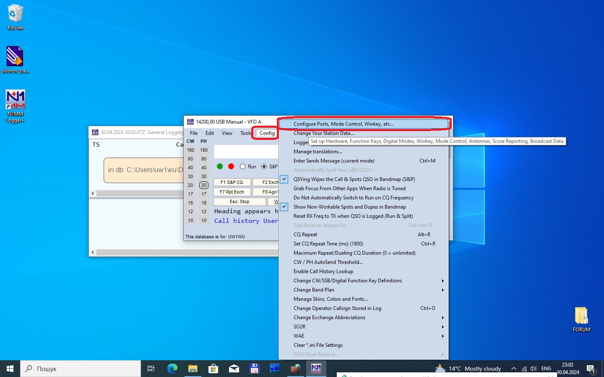Click the Esc: Stop button
This screenshot has width=604, height=377.
[x=240, y=201]
